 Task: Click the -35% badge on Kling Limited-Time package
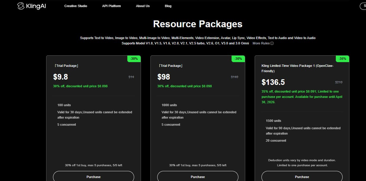pos(342,59)
